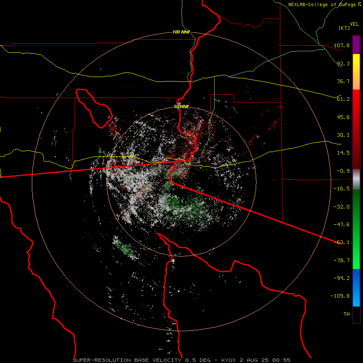The image size is (363, 363).
Task: Click the -94.2 velocity scale value
Action: [x=342, y=278]
